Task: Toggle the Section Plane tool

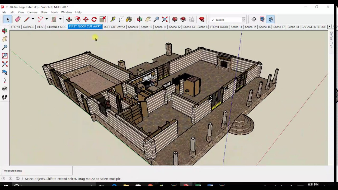Action: 254,19
